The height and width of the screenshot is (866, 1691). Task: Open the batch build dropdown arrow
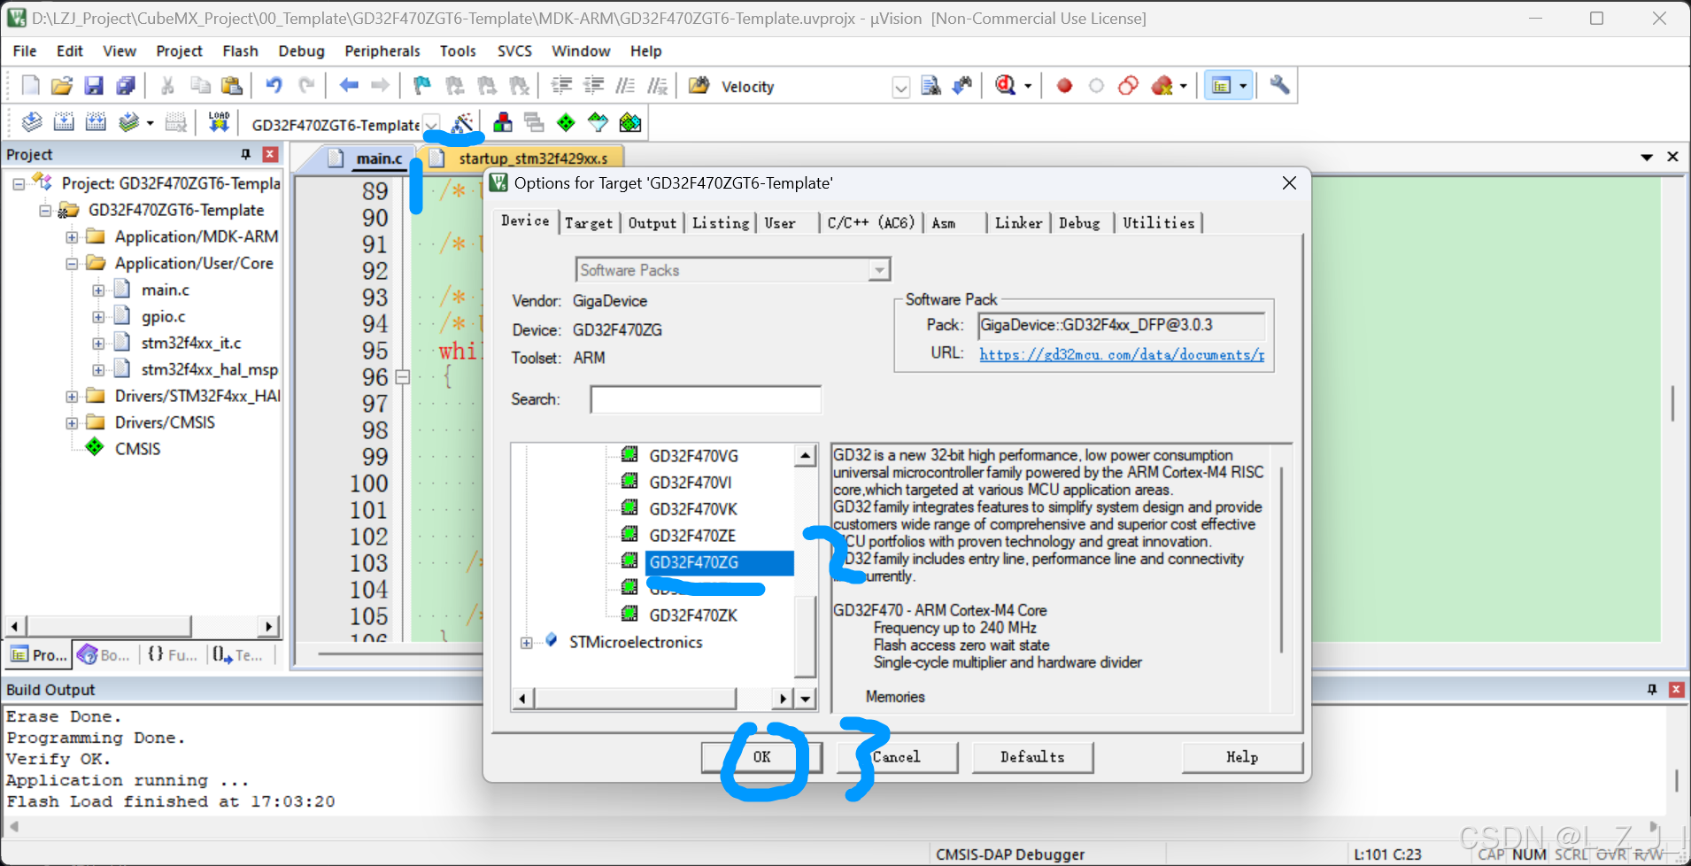[x=150, y=123]
